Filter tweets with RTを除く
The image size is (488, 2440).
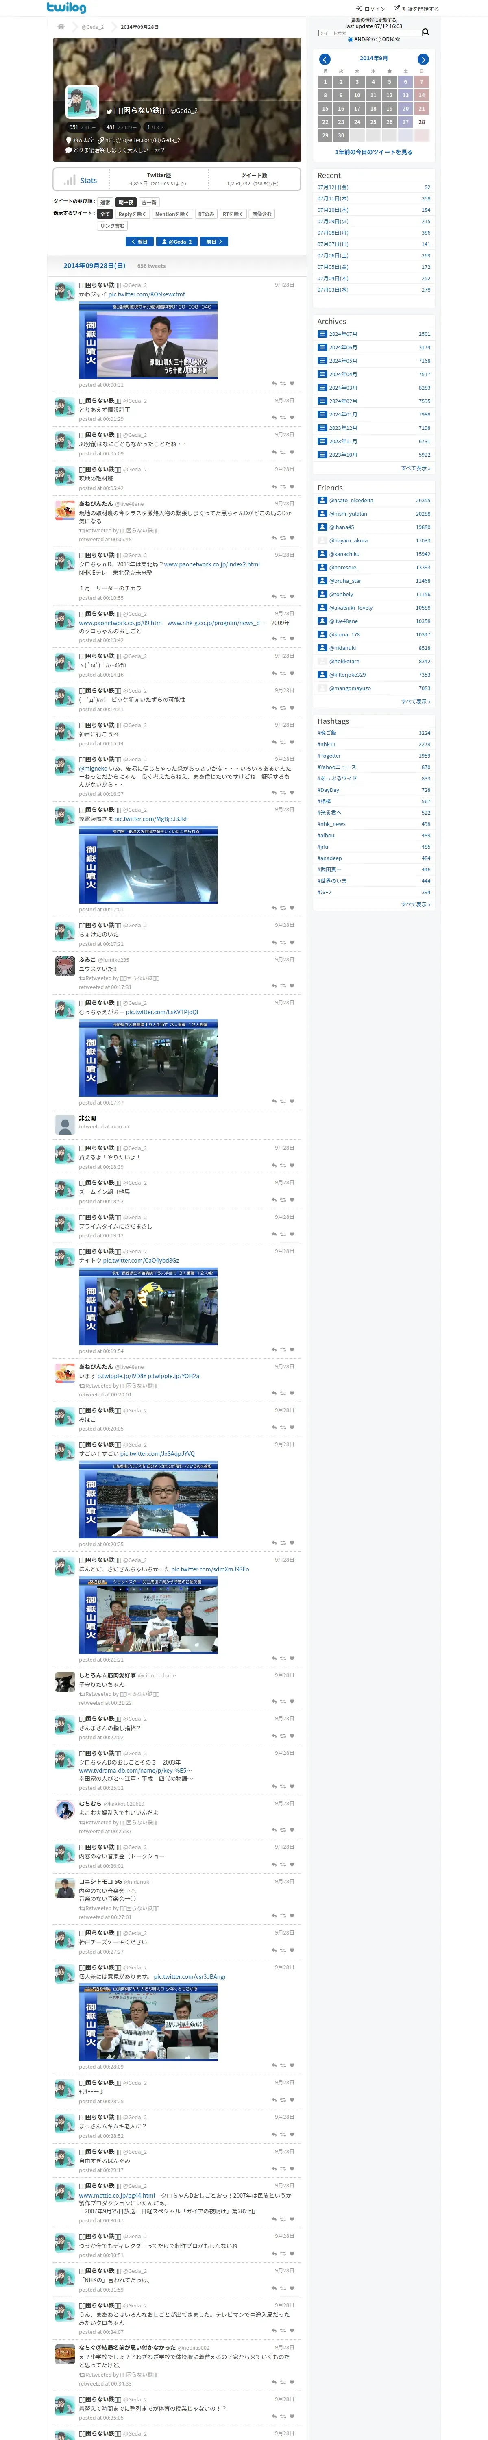[x=232, y=214]
